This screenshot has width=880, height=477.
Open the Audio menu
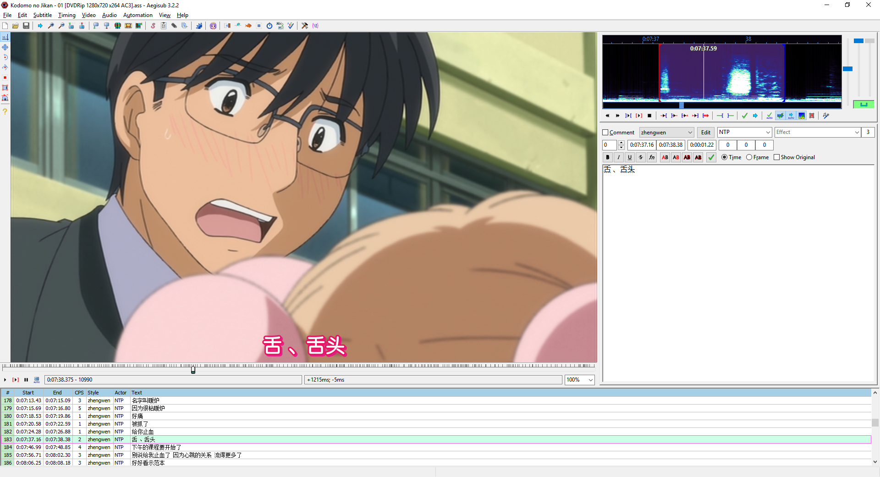click(x=110, y=15)
